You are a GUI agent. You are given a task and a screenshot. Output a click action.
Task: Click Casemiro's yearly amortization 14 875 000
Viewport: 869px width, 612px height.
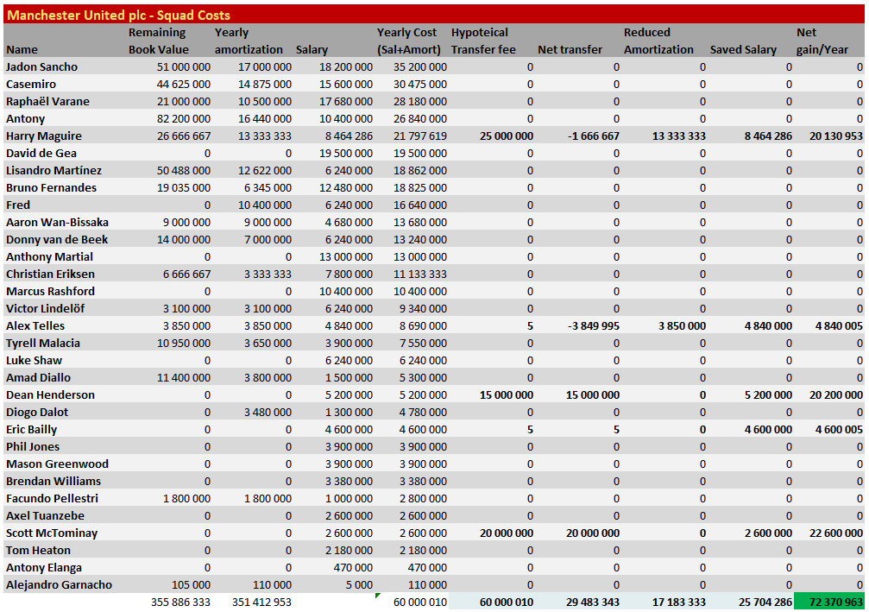(265, 85)
